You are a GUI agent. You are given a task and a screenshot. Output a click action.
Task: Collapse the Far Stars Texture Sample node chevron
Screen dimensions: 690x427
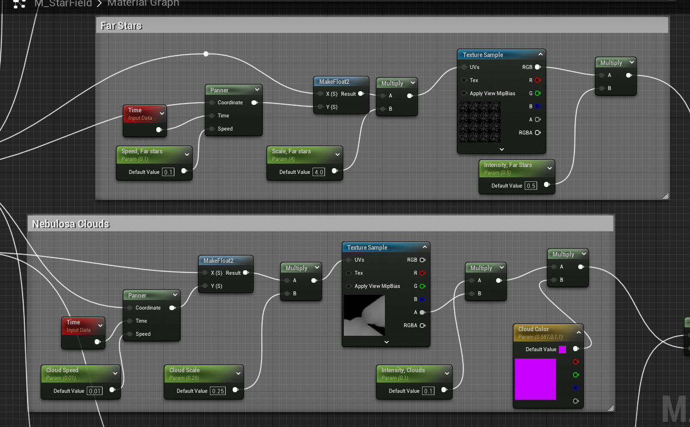(540, 55)
